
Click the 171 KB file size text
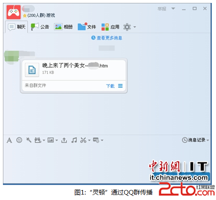click(48, 72)
